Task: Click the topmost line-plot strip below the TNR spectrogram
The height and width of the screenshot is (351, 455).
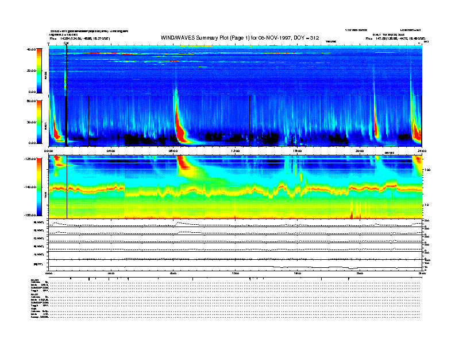Action: coord(235,223)
